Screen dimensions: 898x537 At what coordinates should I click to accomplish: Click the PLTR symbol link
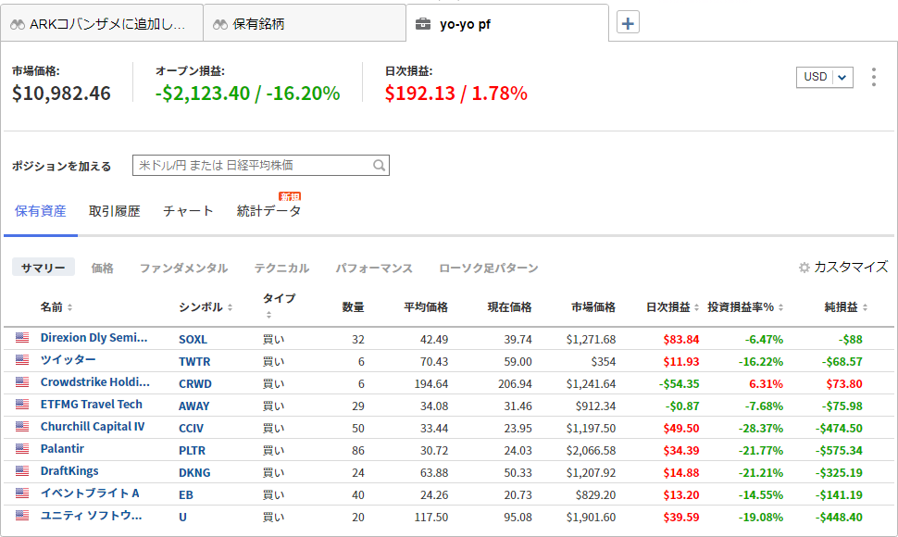click(192, 451)
